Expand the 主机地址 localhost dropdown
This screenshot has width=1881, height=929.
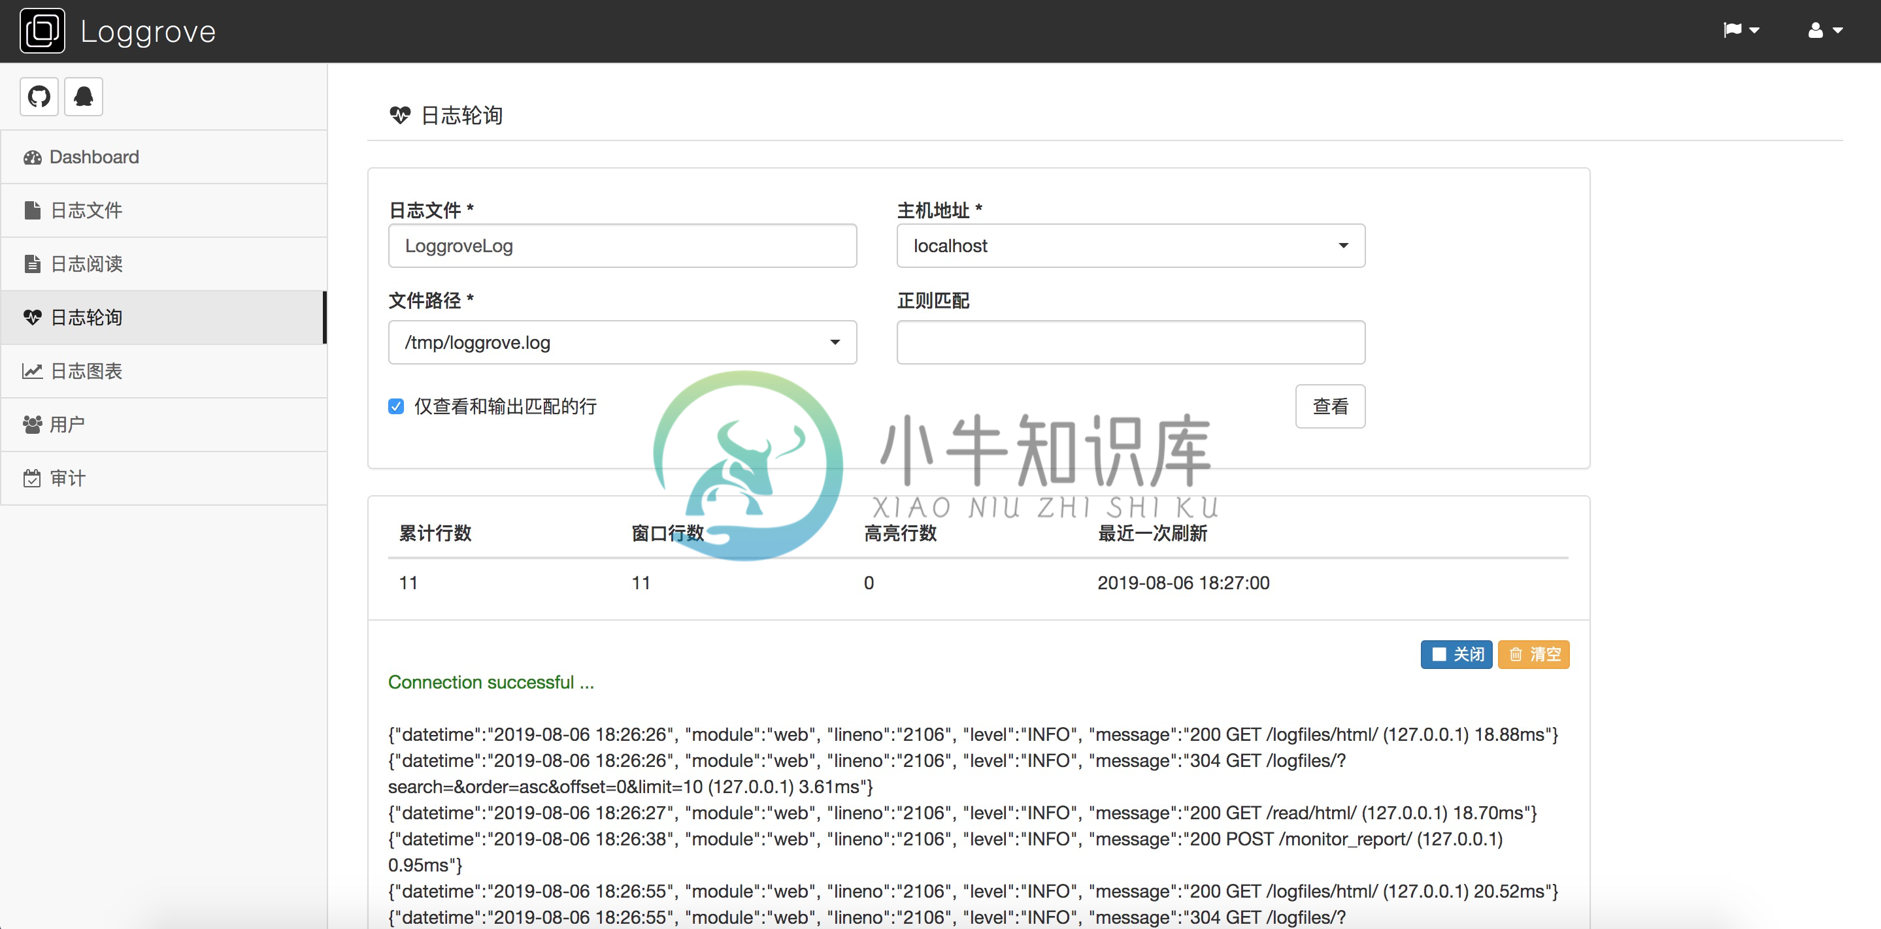(1130, 246)
